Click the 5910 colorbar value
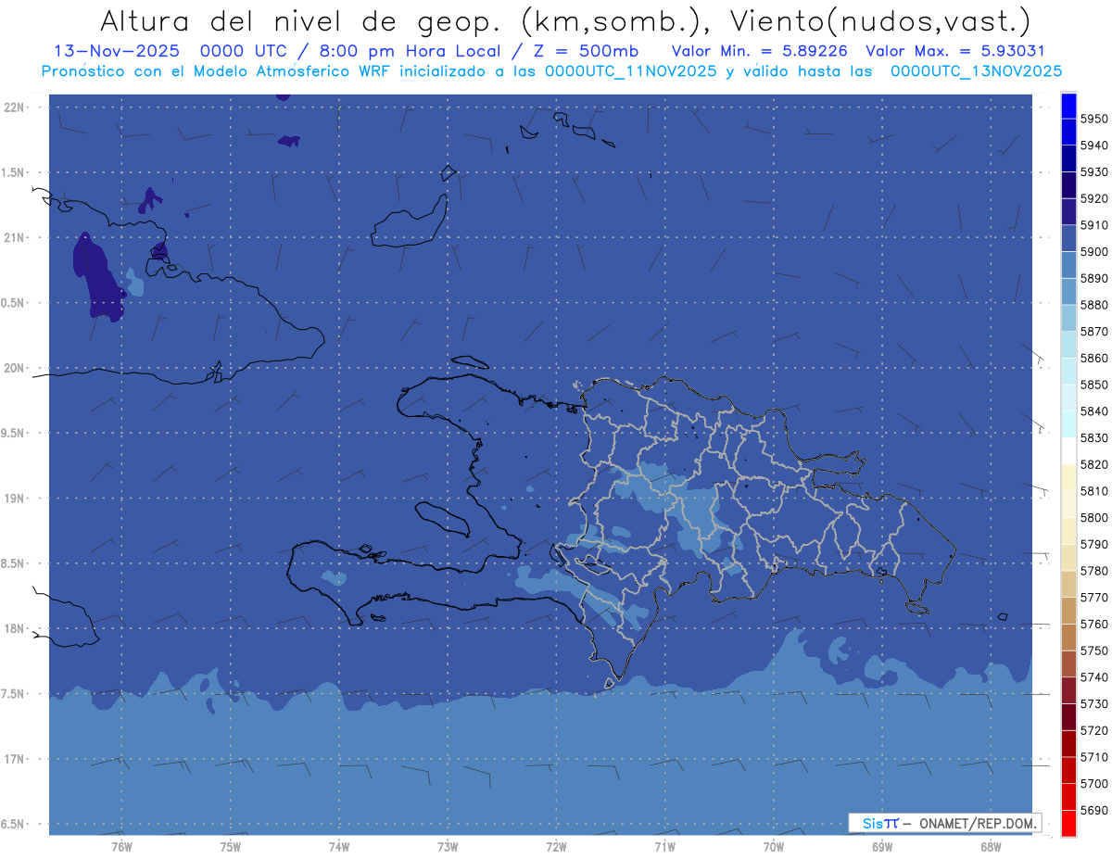The width and height of the screenshot is (1112, 859). [x=1094, y=225]
